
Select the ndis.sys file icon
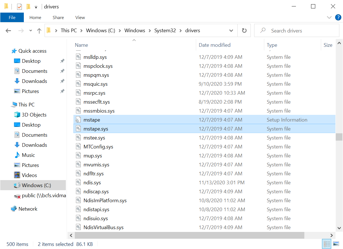78,183
